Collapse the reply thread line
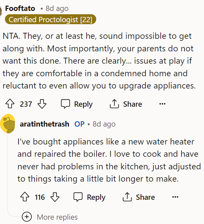The image size is (204, 224). coord(8,172)
